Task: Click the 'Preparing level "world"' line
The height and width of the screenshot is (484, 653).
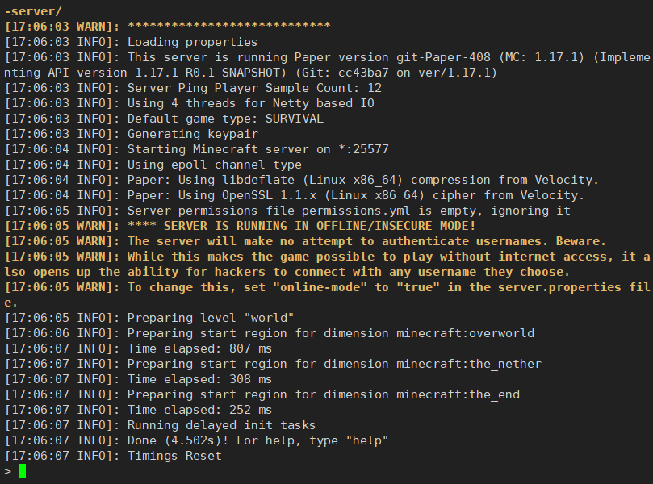Action: click(211, 318)
